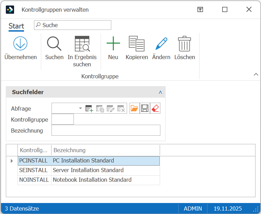The height and width of the screenshot is (214, 261).
Task: Focus the Kontrollgruppe input field
Action: click(x=63, y=119)
